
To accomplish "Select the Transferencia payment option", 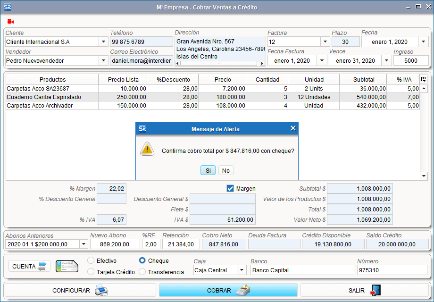I will pos(142,272).
